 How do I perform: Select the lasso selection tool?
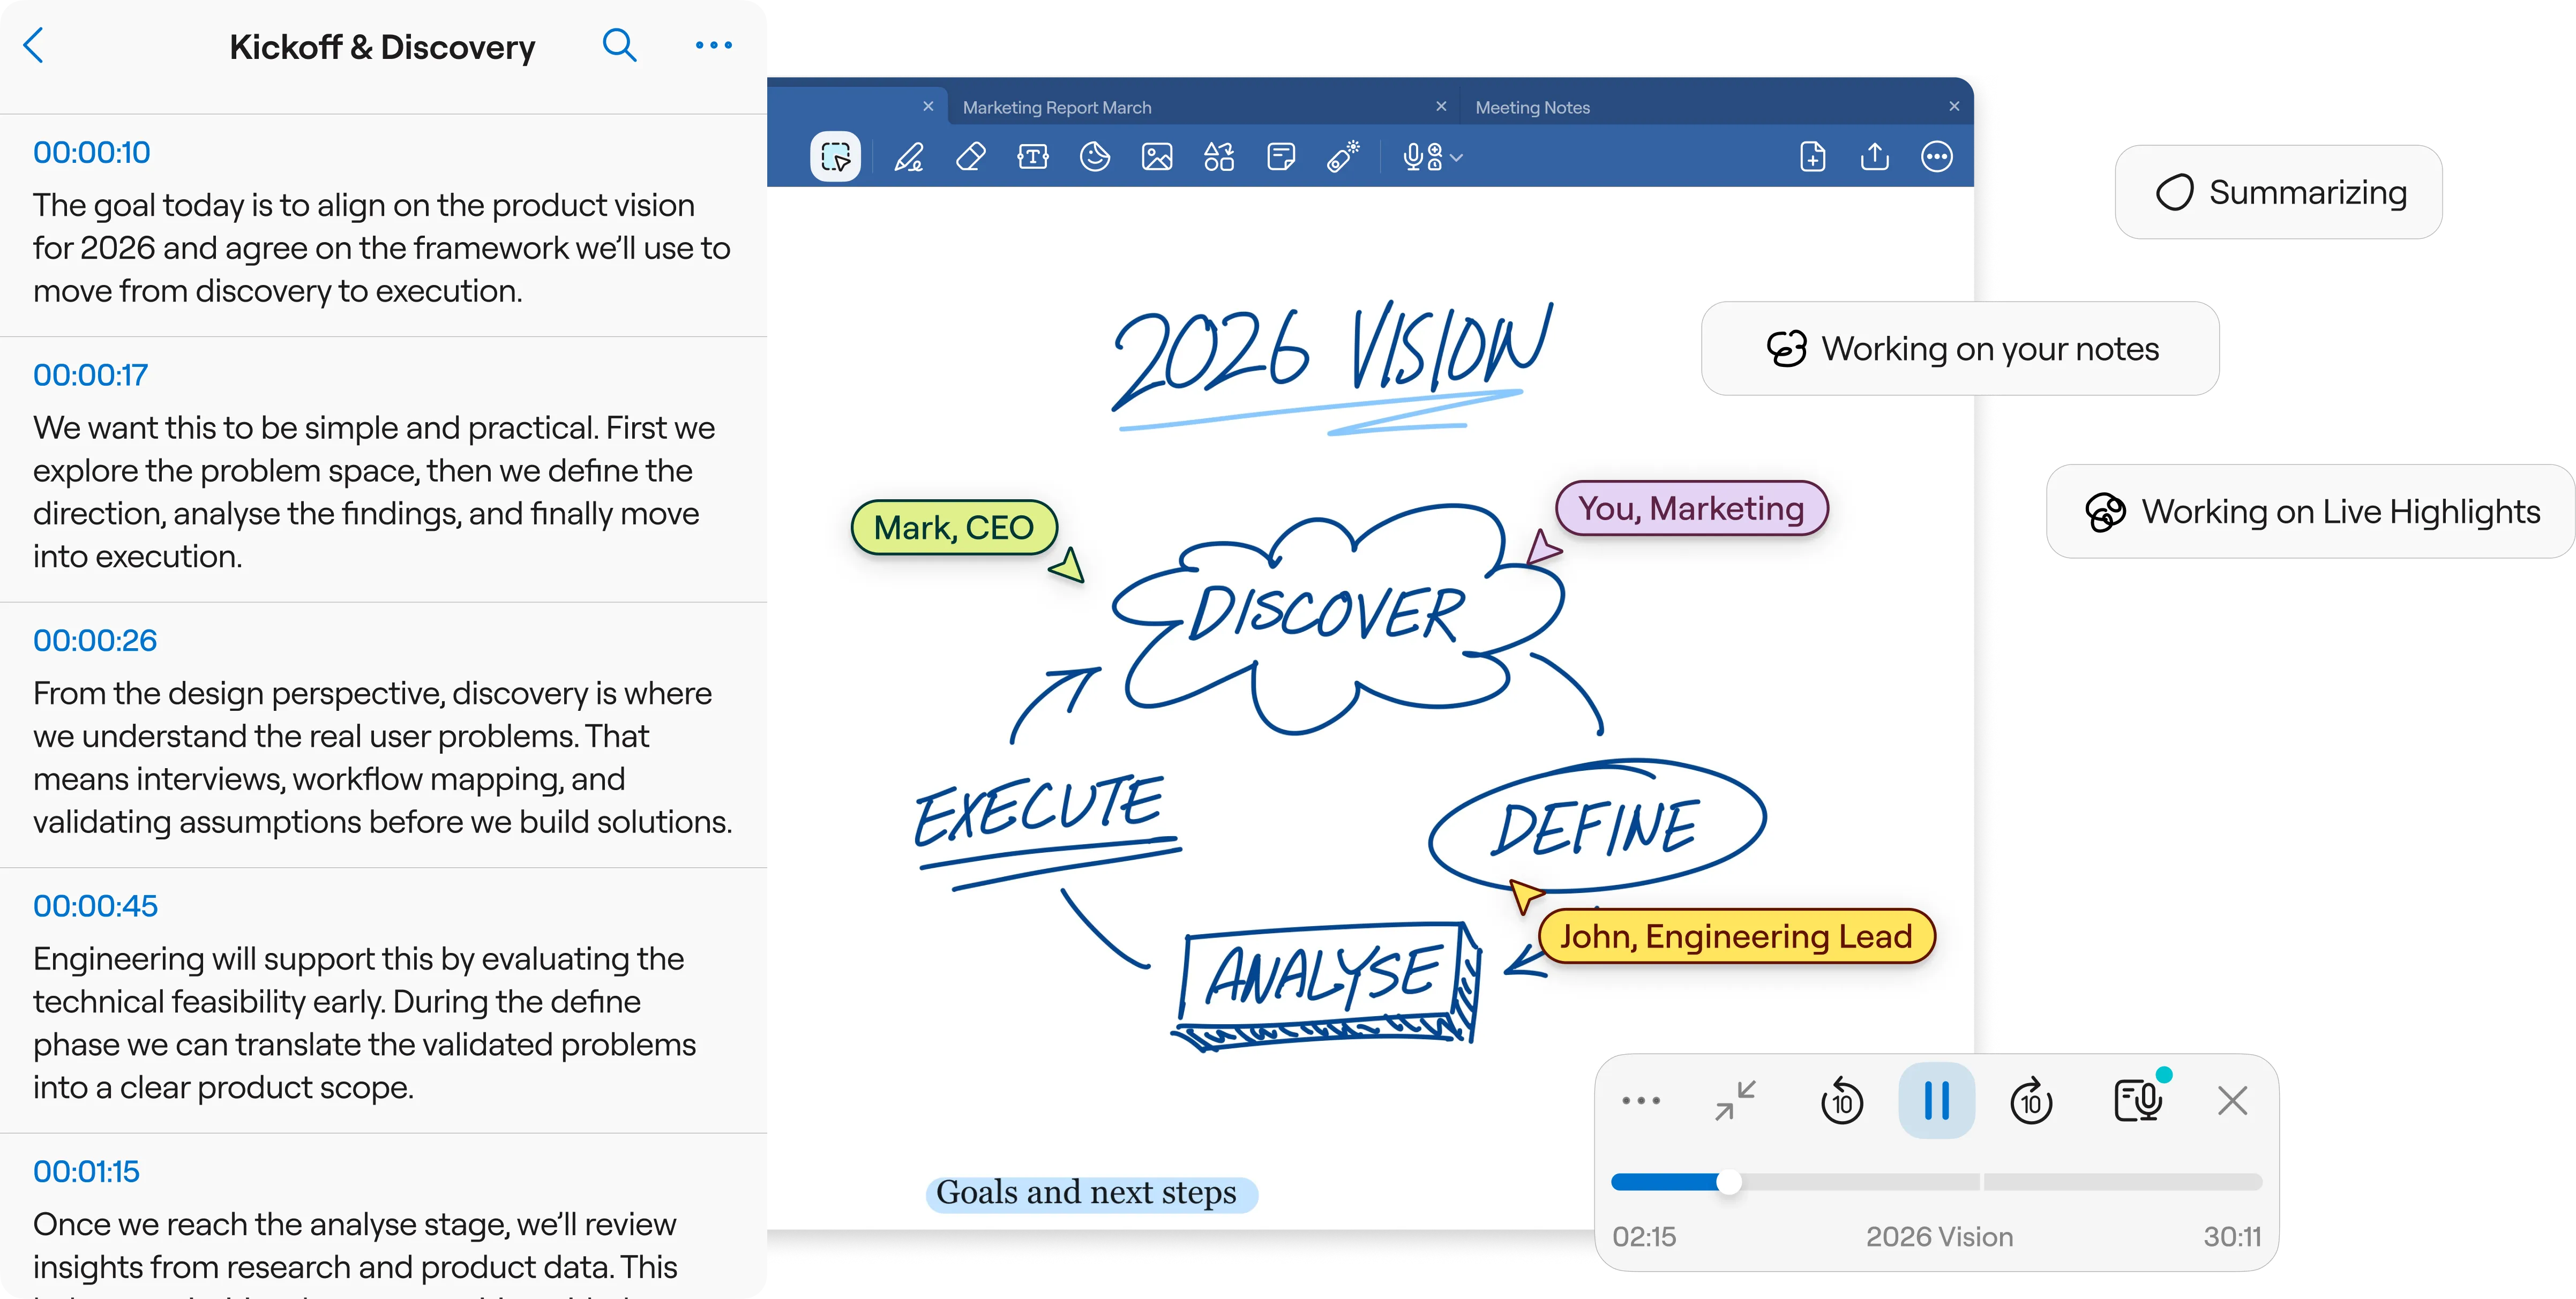[835, 157]
